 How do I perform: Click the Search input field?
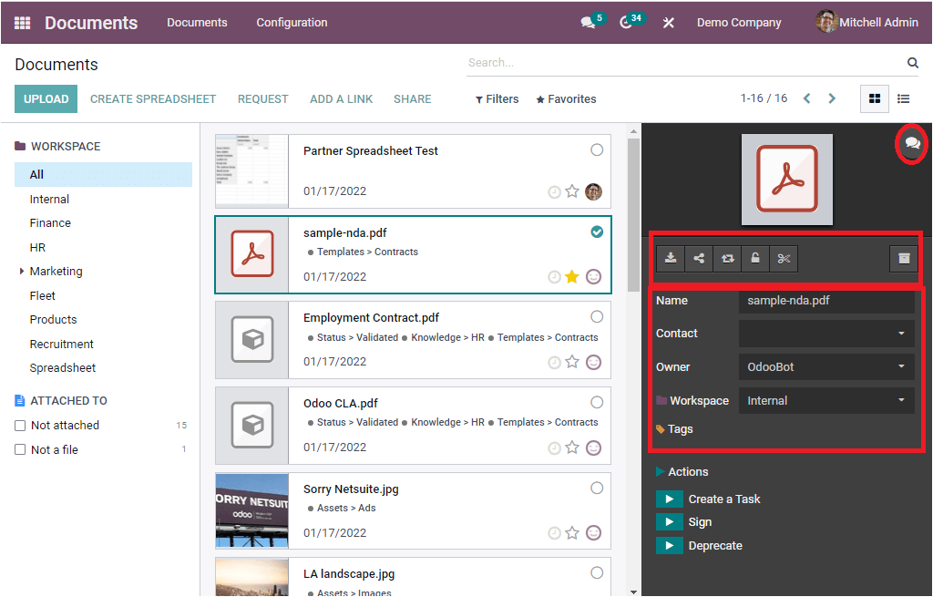684,63
